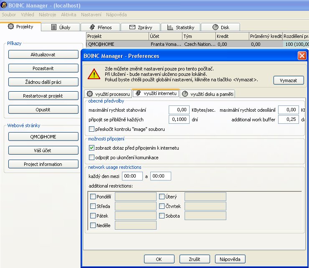This screenshot has width=309, height=268.
Task: Click Žádnou další práci button
Action: click(x=43, y=82)
